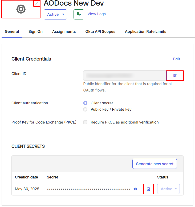195x207 pixels.
Task: Click the Client Credentials heading
Action: pyautogui.click(x=31, y=59)
